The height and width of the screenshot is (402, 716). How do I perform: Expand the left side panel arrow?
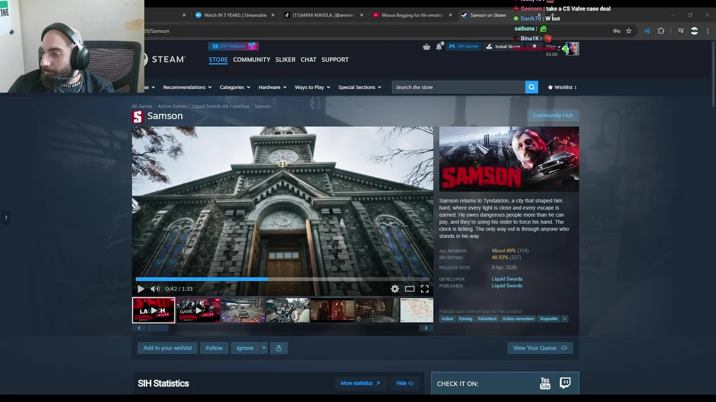pos(6,217)
